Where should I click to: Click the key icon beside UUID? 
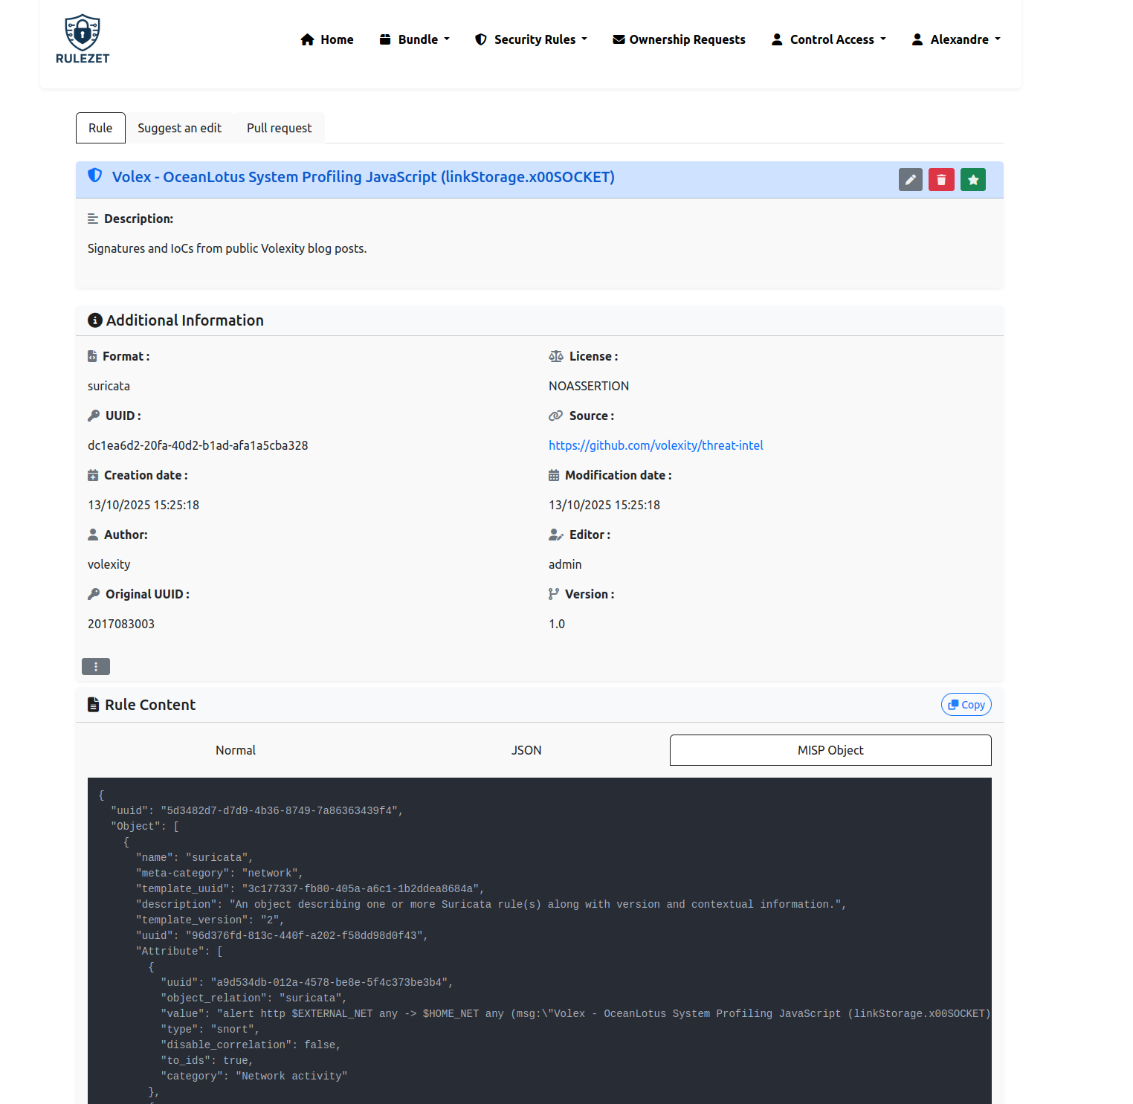[94, 416]
